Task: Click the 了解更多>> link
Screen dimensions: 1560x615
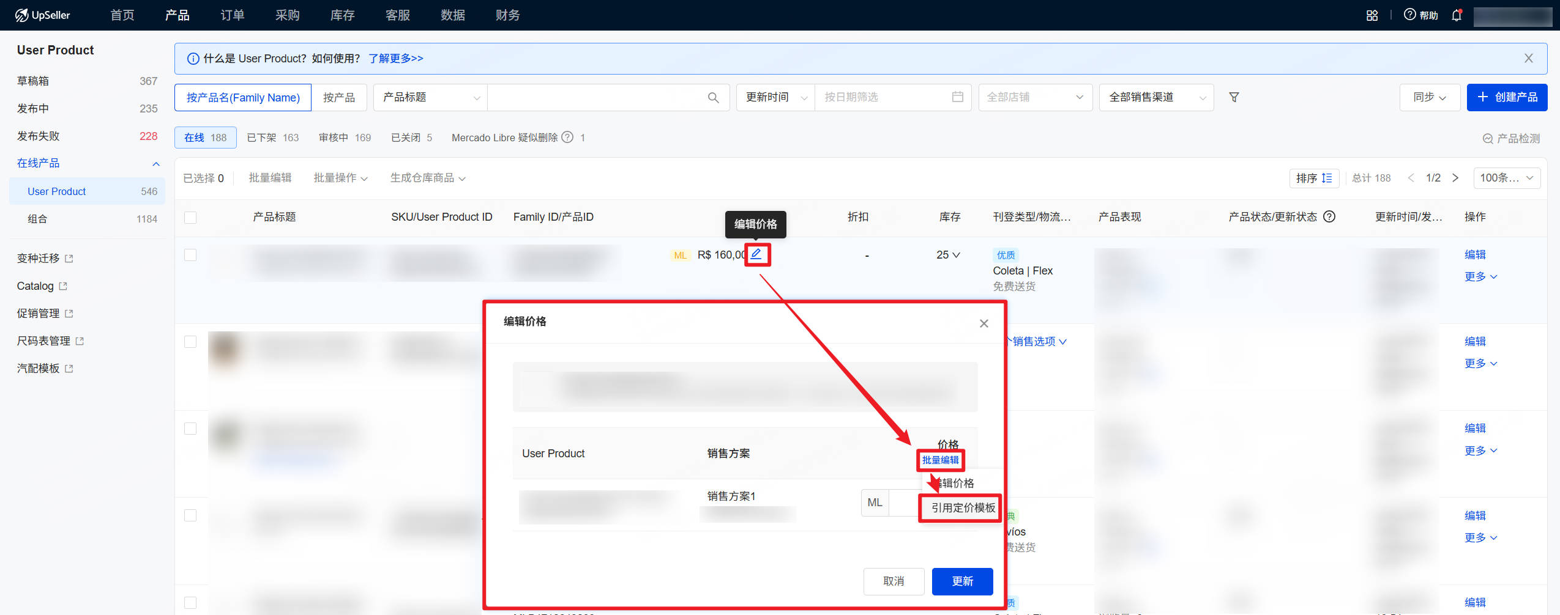Action: [396, 59]
